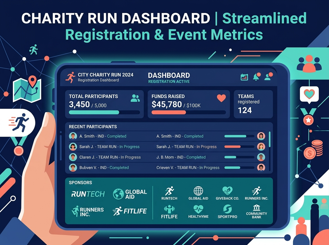Open Claren J. avatar
329x245 pixels.
pos(73,157)
